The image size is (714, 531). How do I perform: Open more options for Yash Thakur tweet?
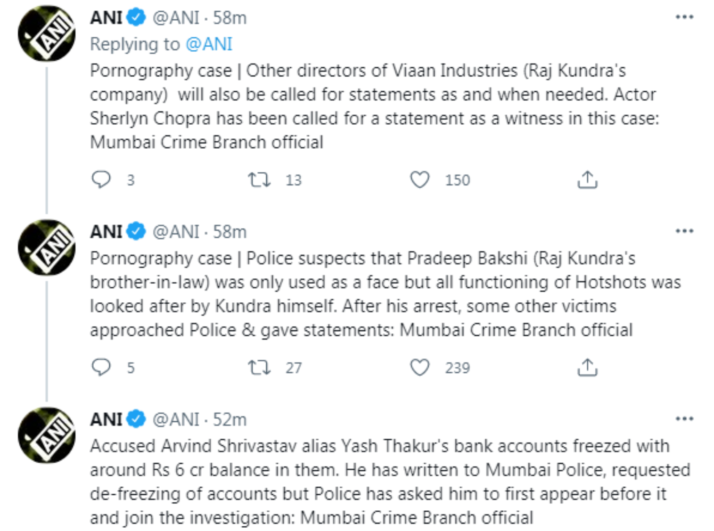[684, 418]
